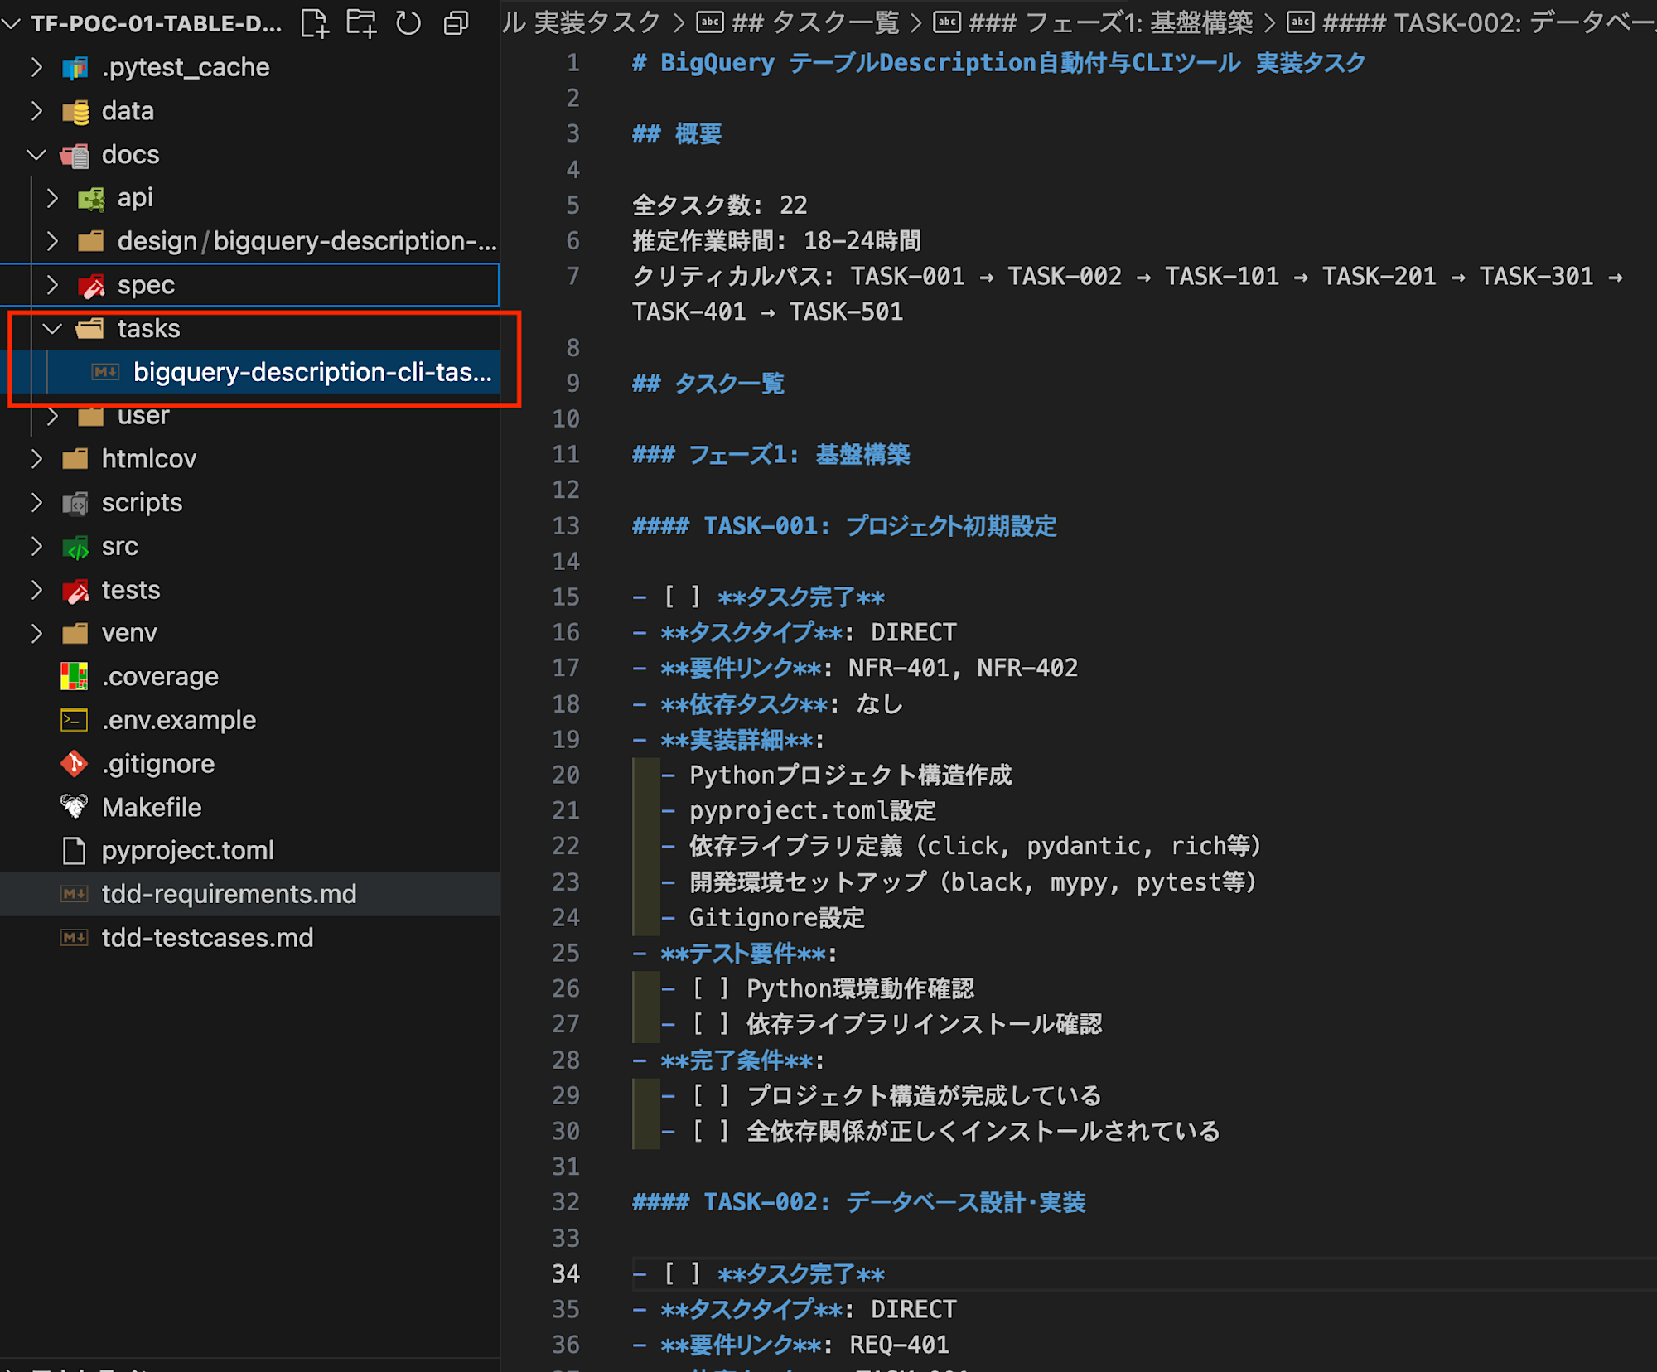The height and width of the screenshot is (1372, 1657).
Task: Click the tests folder icon
Action: [75, 591]
